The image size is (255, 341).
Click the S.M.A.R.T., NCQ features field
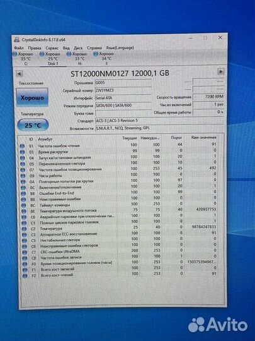pyautogui.click(x=159, y=128)
